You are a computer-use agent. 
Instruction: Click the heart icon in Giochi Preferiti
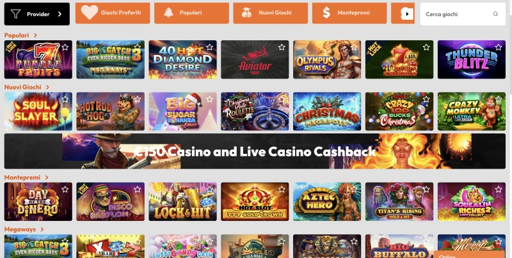pyautogui.click(x=90, y=13)
